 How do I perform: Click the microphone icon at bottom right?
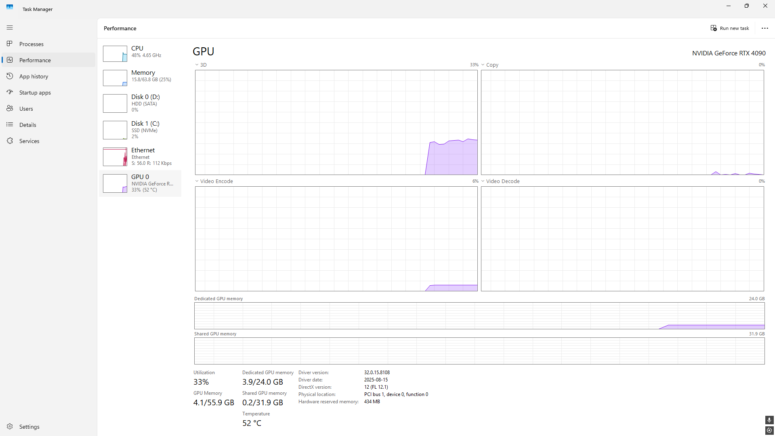(x=769, y=420)
